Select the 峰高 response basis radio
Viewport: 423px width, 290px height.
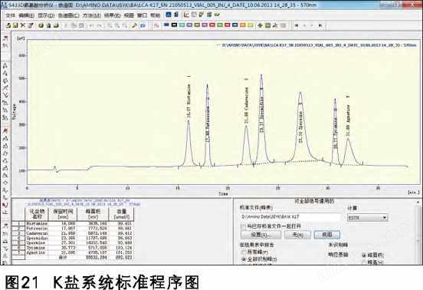pos(364,262)
